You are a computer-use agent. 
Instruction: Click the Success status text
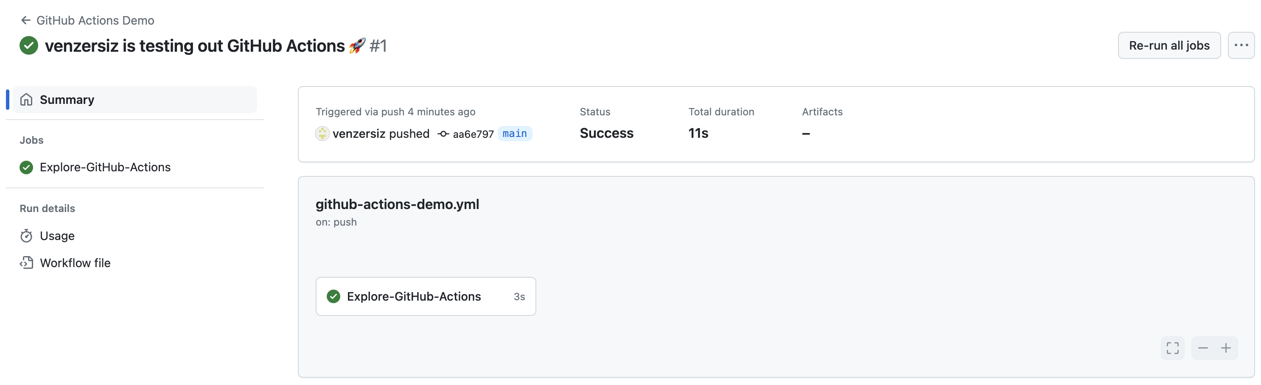(x=606, y=133)
